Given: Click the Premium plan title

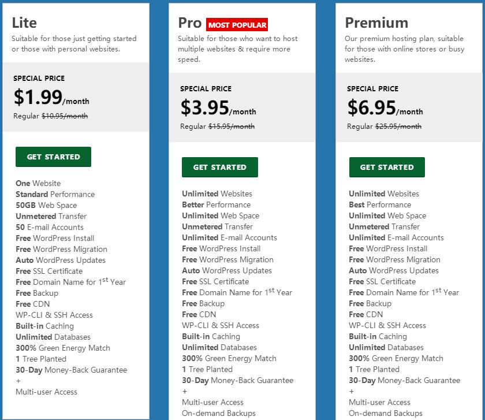Looking at the screenshot, I should 376,23.
